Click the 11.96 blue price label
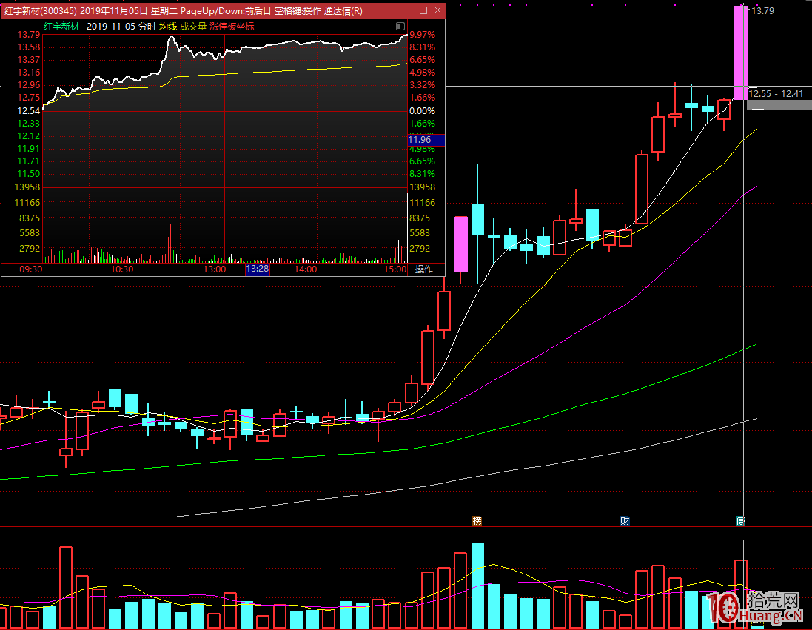The width and height of the screenshot is (812, 630). [x=420, y=140]
